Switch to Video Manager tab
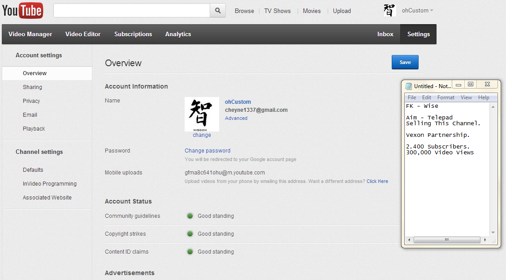The height and width of the screenshot is (280, 506). pyautogui.click(x=30, y=34)
